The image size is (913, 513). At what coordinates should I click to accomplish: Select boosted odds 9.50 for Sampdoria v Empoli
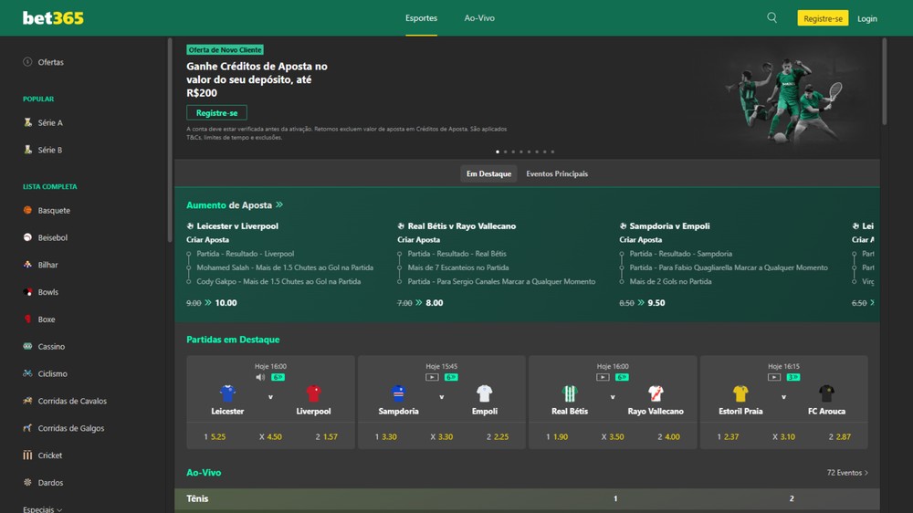pyautogui.click(x=656, y=303)
